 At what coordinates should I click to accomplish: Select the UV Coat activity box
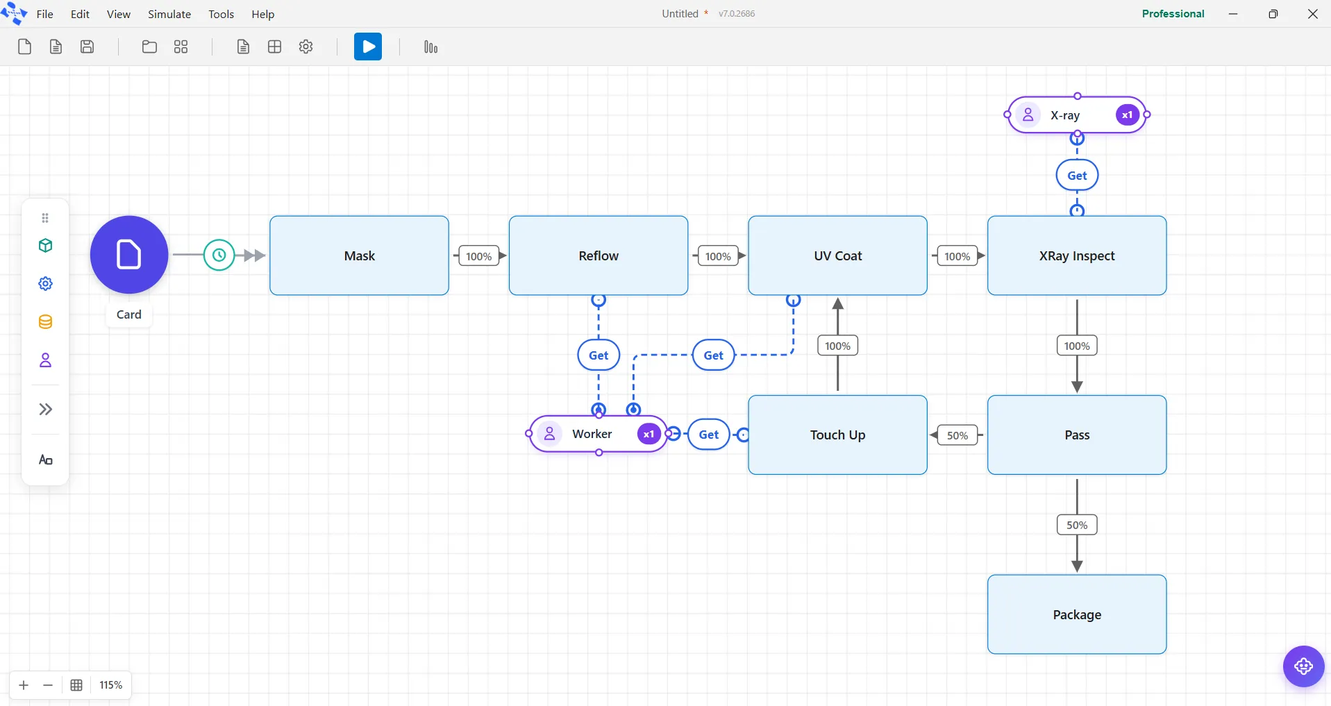point(838,255)
